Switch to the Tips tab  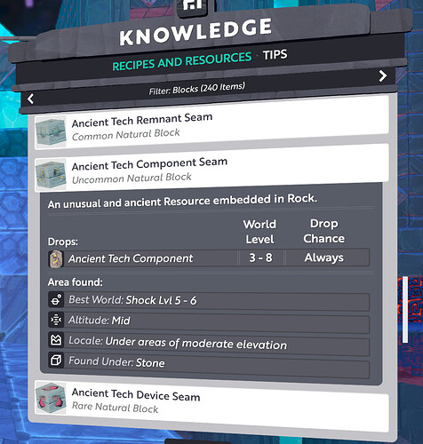click(x=275, y=55)
